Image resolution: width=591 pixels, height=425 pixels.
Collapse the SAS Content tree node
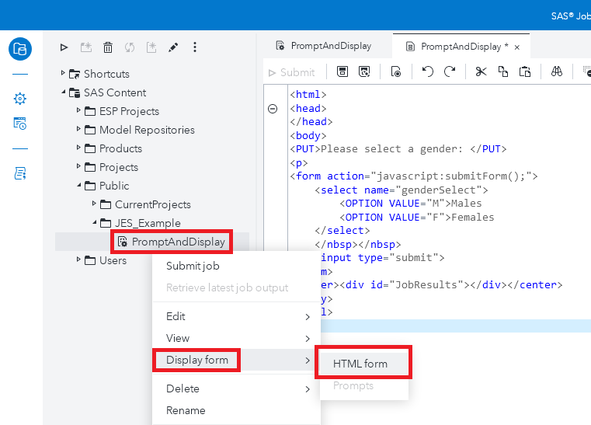click(64, 92)
